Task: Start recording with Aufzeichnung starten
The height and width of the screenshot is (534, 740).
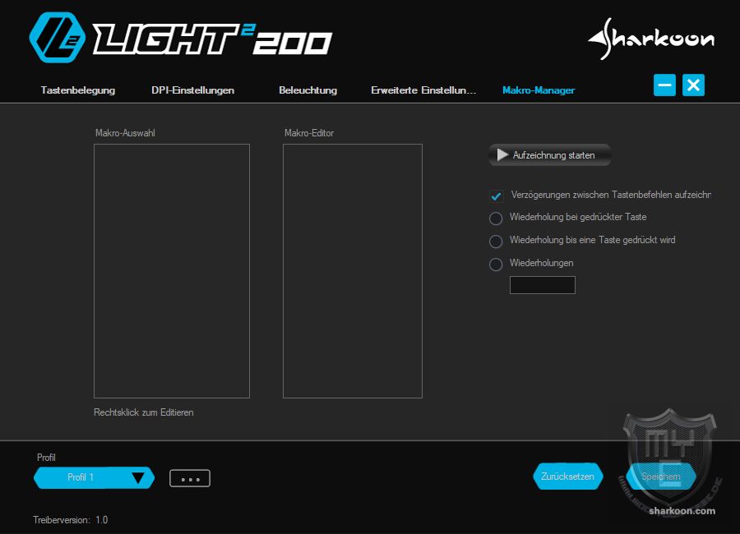Action: tap(550, 155)
